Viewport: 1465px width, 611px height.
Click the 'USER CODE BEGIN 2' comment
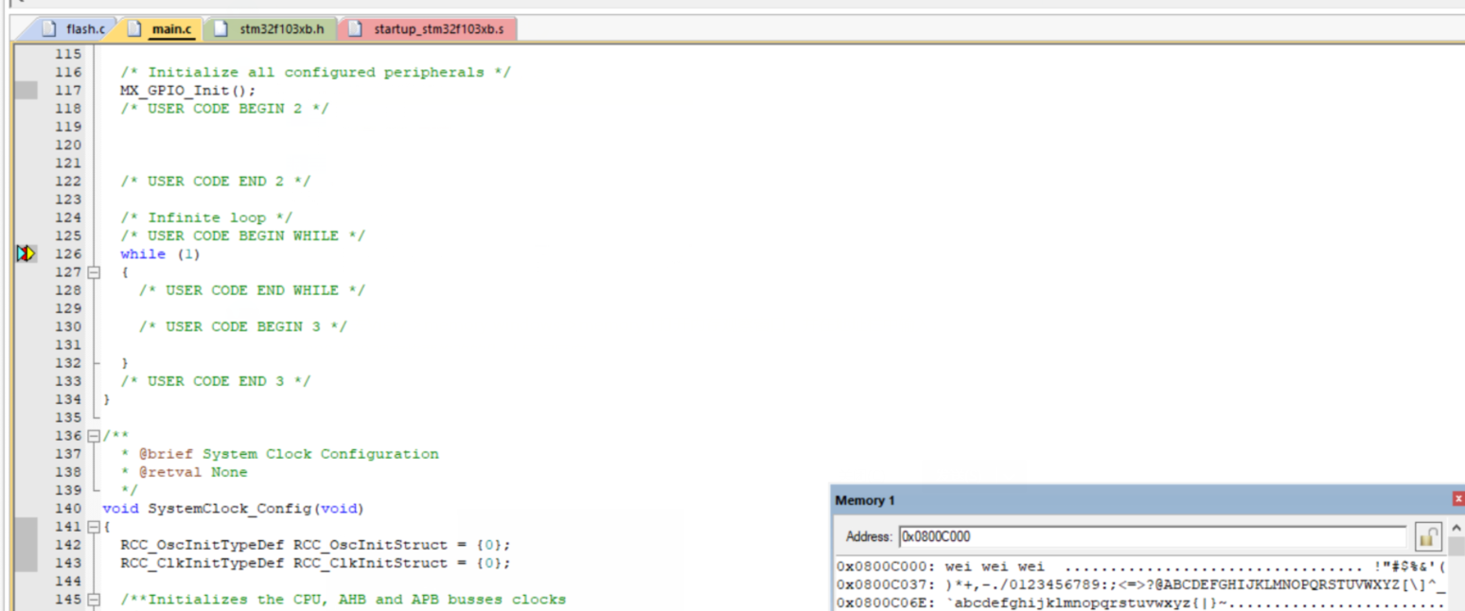(x=224, y=109)
